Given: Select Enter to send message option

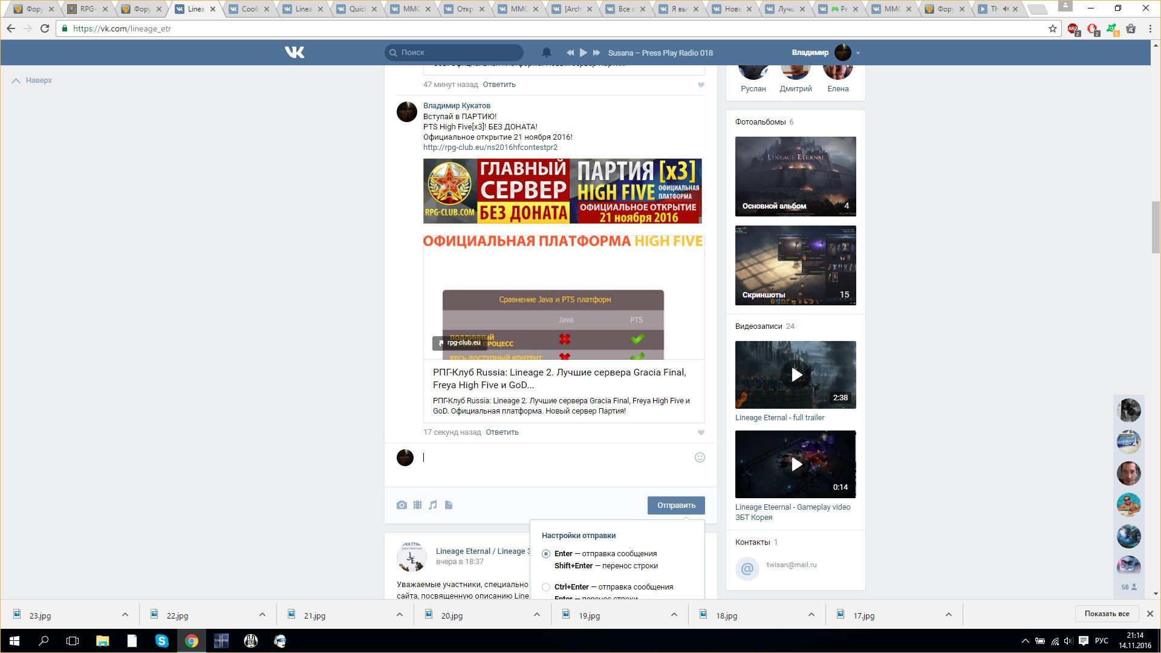Looking at the screenshot, I should pos(546,554).
